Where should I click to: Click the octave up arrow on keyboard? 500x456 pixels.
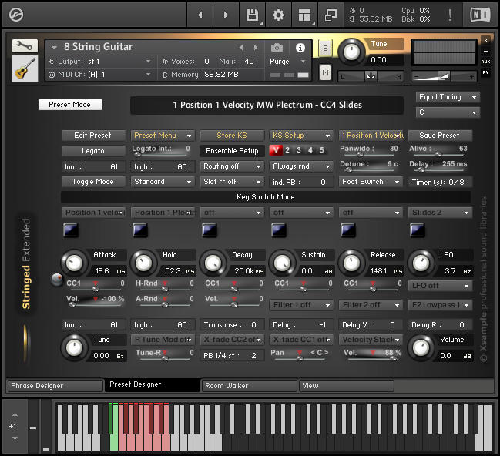pyautogui.click(x=15, y=415)
